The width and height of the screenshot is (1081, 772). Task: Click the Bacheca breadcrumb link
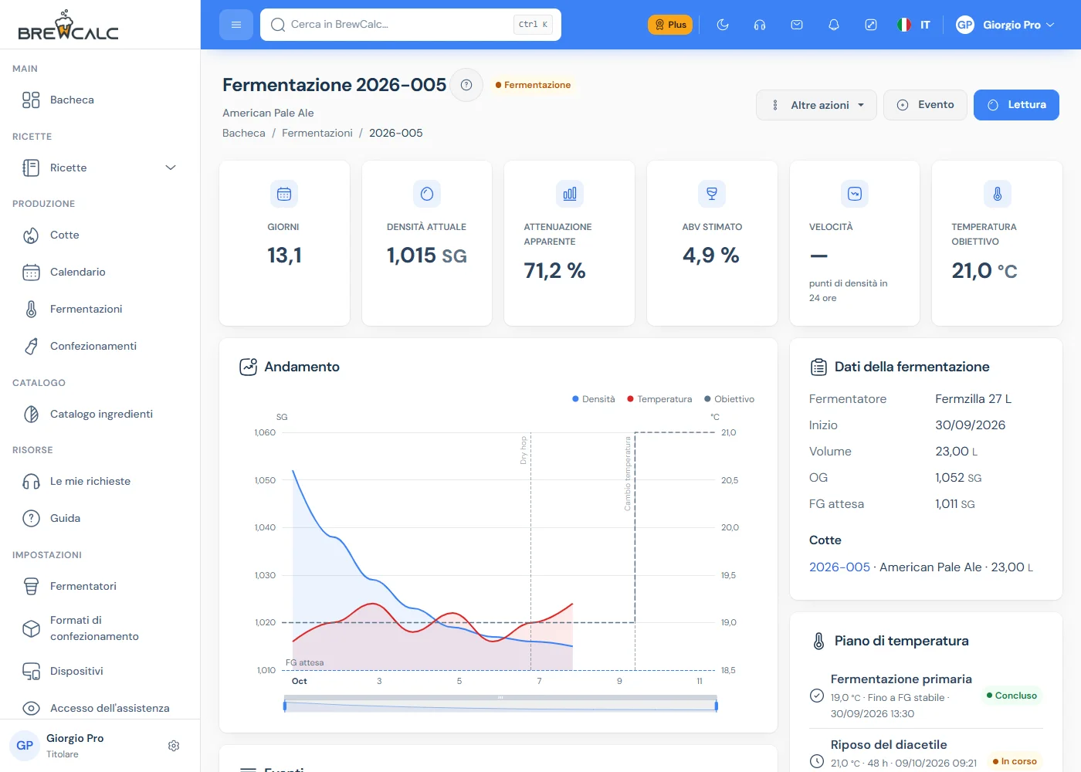click(x=244, y=133)
